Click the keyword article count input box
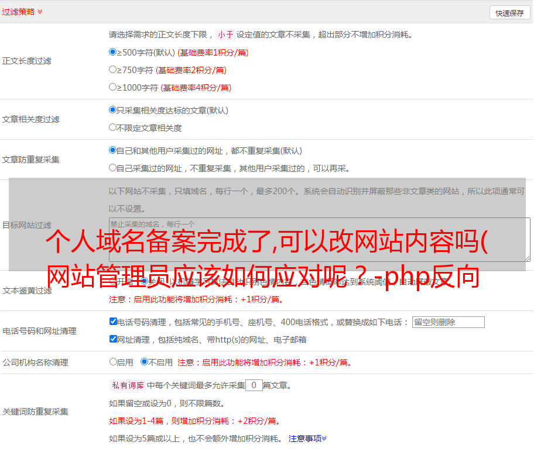Viewport: 534px width, 449px height. (254, 385)
